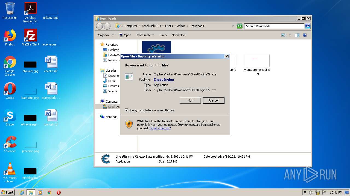Click New folder in toolbar
Image resolution: width=350 pixels, height=196 pixels.
tap(179, 35)
